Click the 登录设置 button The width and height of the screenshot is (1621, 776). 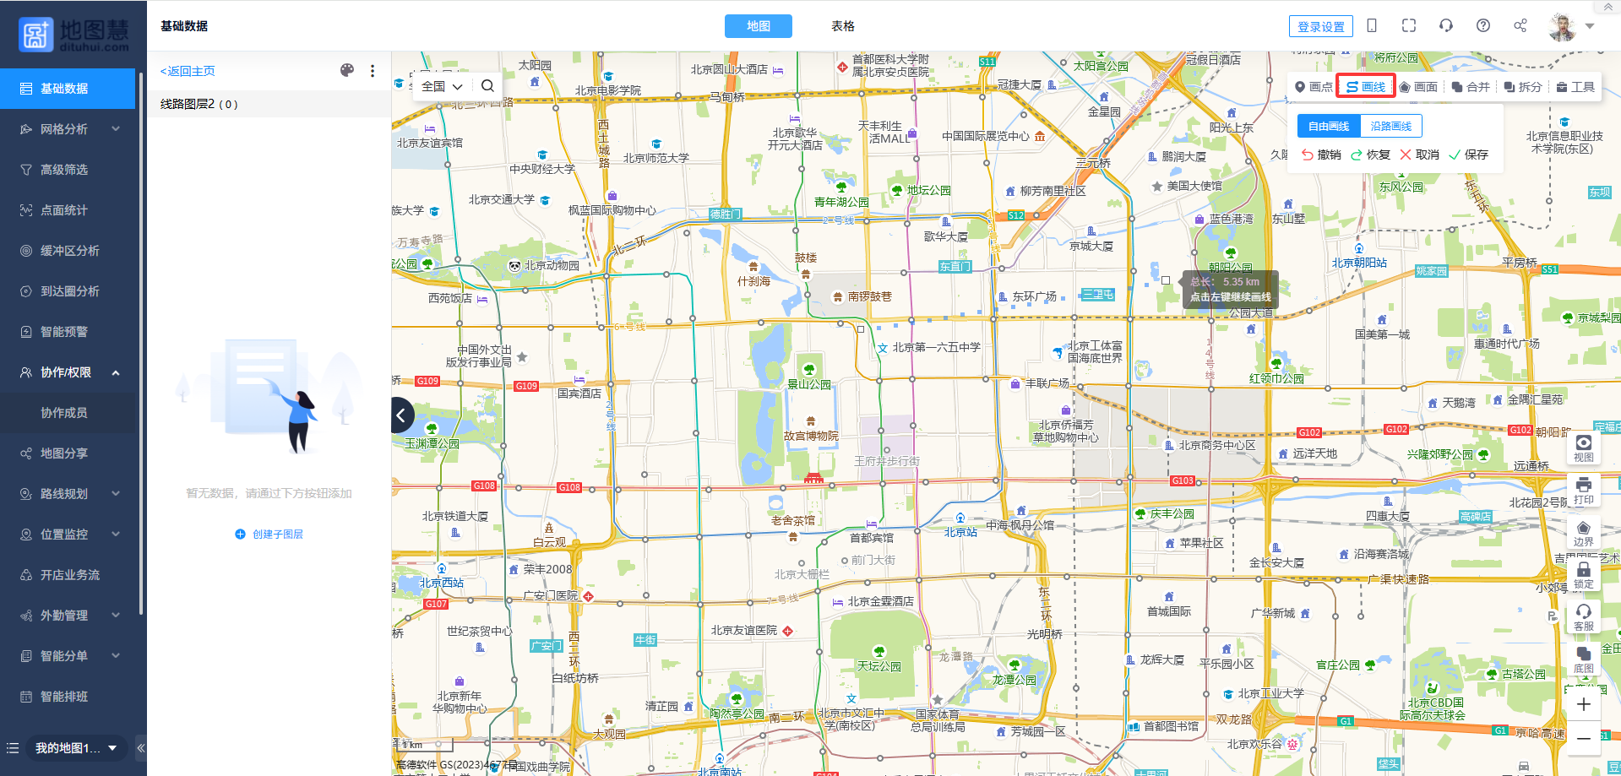(1320, 26)
